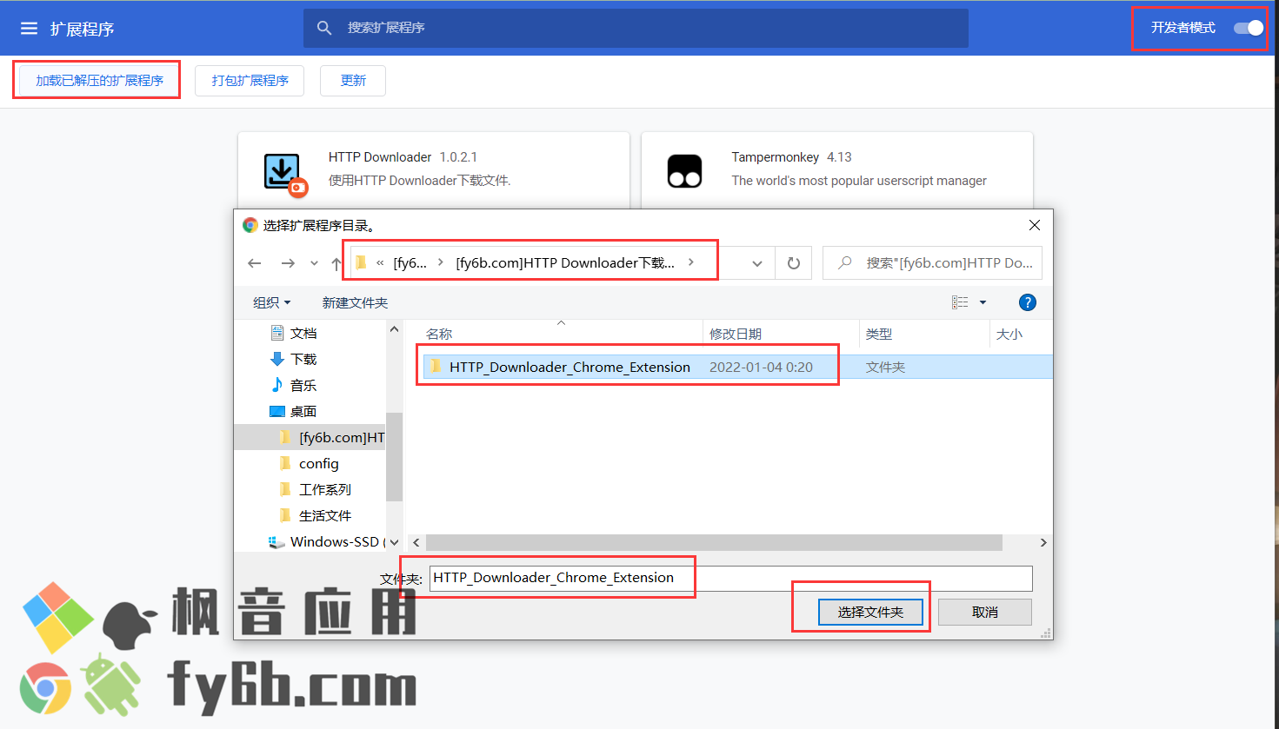Select 下载 in the navigation pane
This screenshot has height=729, width=1279.
pyautogui.click(x=303, y=360)
